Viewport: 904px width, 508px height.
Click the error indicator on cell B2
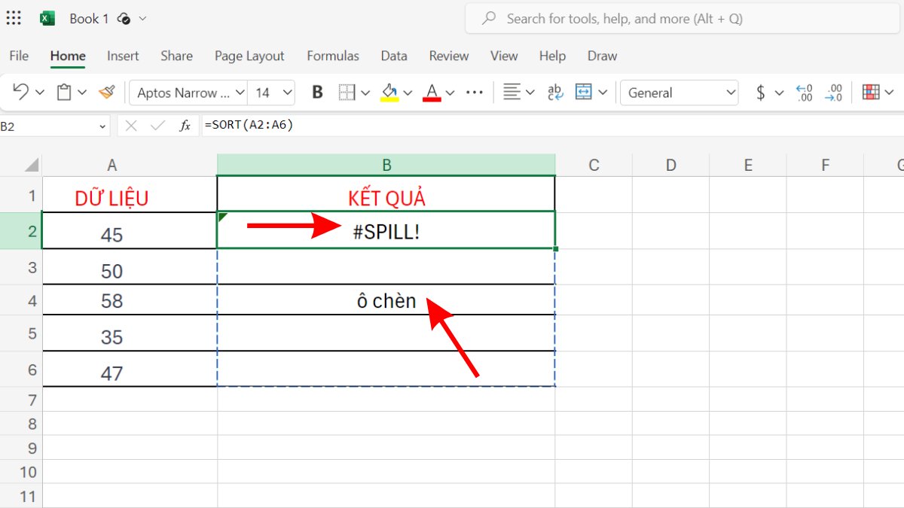(x=222, y=218)
